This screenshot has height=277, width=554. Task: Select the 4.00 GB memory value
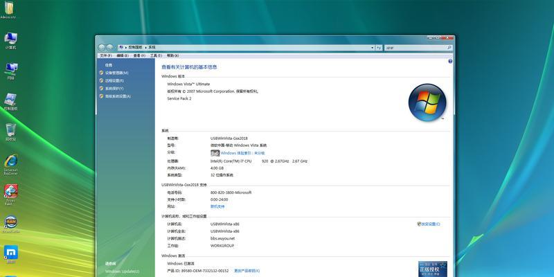point(217,168)
